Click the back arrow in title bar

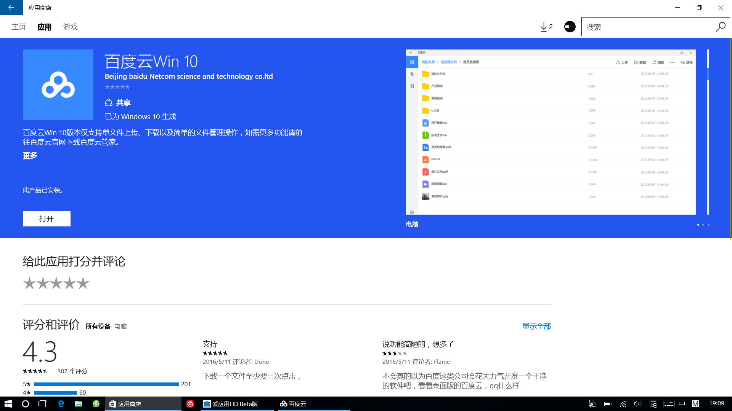(11, 8)
